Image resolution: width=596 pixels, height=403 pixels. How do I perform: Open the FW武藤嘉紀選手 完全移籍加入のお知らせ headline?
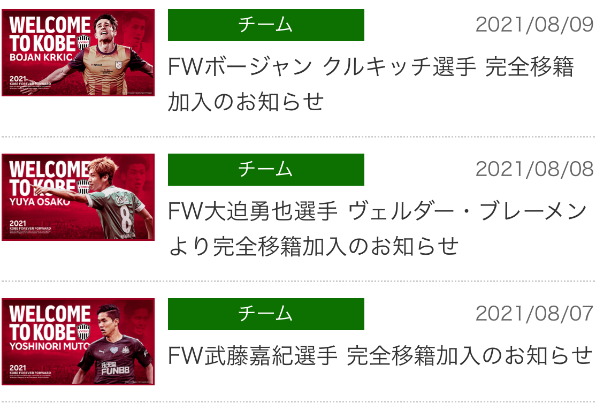click(x=380, y=355)
